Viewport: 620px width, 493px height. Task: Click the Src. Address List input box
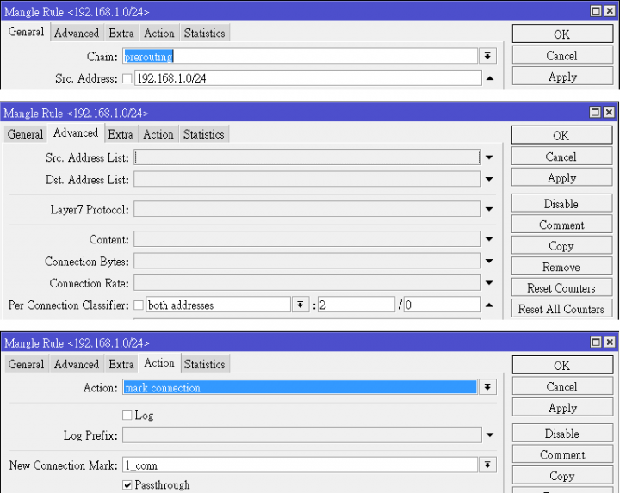[307, 157]
